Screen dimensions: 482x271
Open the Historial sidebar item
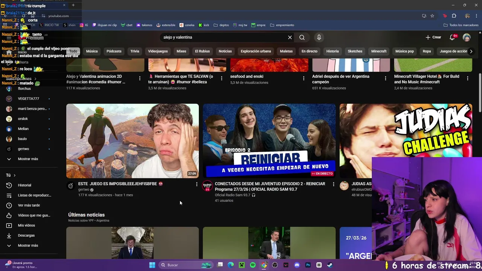pos(24,185)
